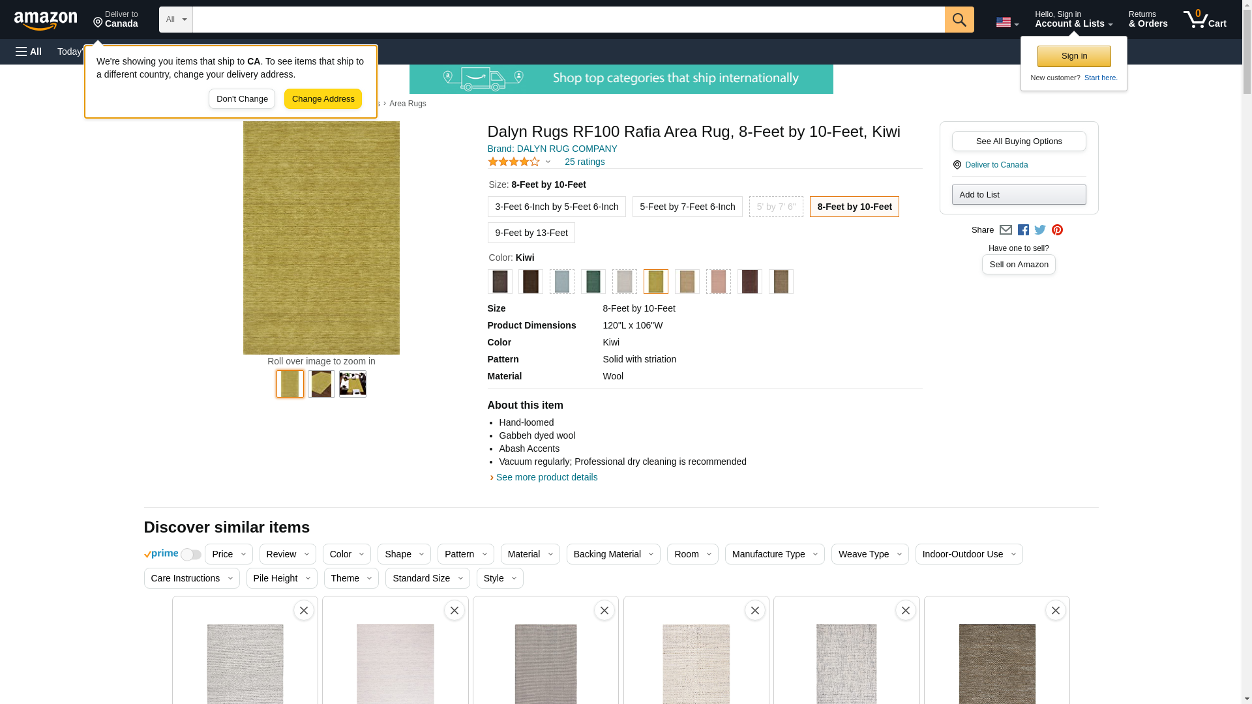Open the language flag selector
The width and height of the screenshot is (1252, 704).
1007,22
